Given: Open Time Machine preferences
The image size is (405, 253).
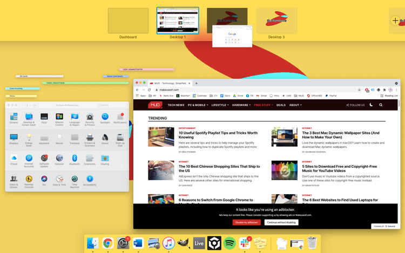Looking at the screenshot, I should (x=75, y=182).
